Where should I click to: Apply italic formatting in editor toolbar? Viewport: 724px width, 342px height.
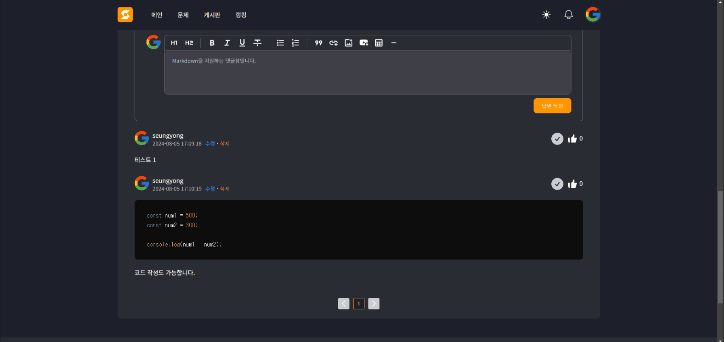227,43
